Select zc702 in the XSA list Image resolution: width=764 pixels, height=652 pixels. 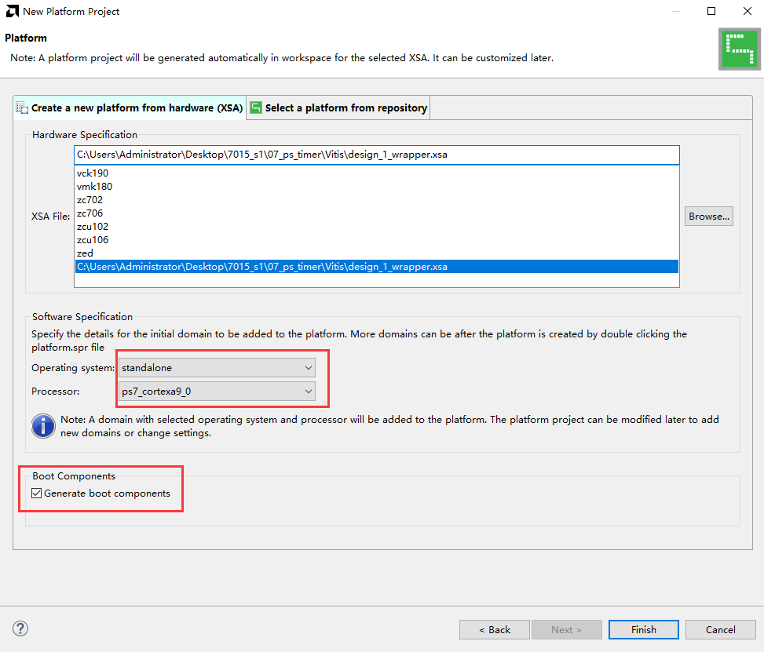coord(377,200)
